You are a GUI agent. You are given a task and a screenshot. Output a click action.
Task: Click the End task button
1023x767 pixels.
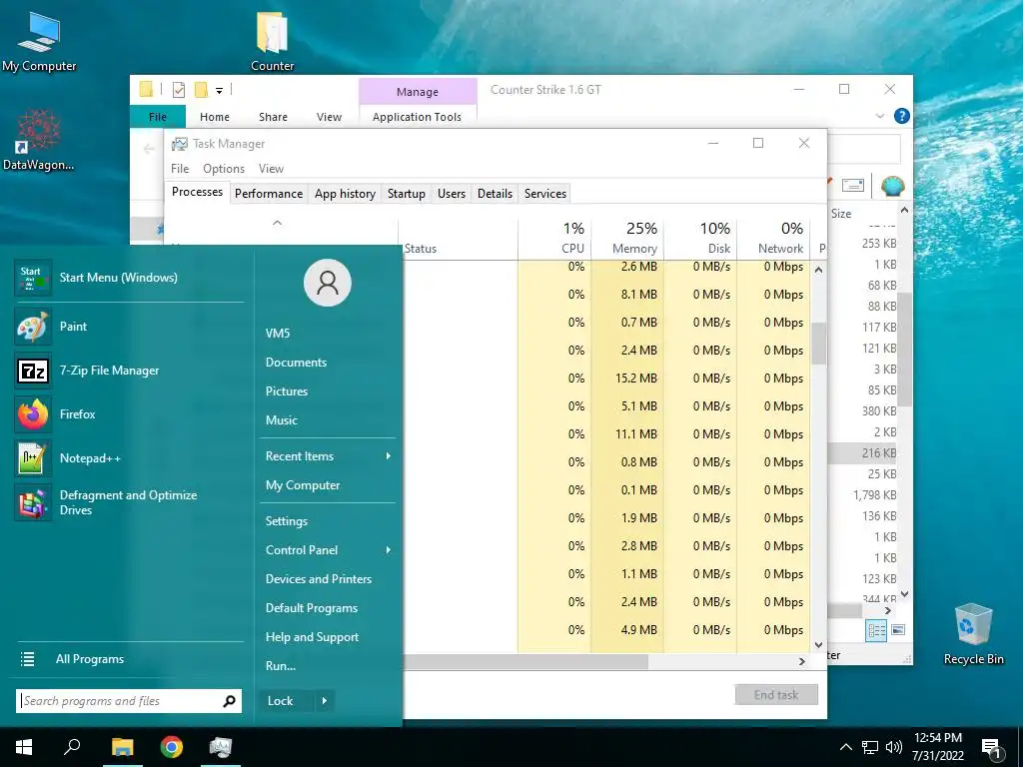pyautogui.click(x=776, y=695)
